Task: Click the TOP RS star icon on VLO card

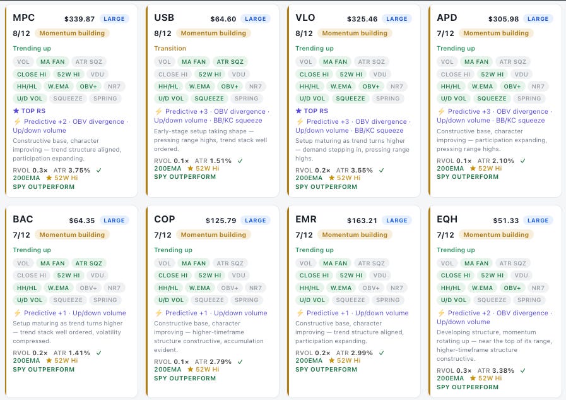Action: point(298,111)
